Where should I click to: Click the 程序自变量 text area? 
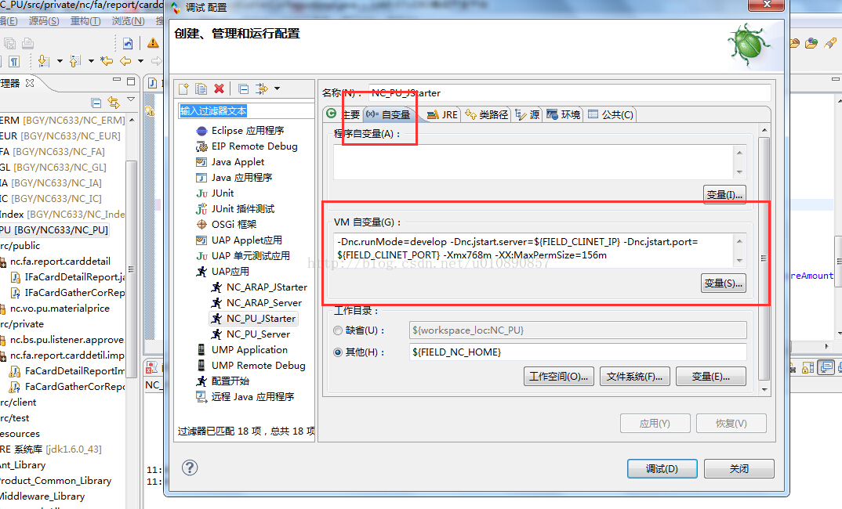pyautogui.click(x=533, y=161)
